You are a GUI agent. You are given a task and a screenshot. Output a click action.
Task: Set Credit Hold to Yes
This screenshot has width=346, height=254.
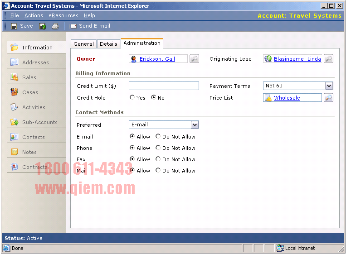132,97
